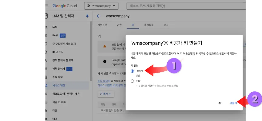The width and height of the screenshot is (262, 121).
Task: Switch to the 측정항목 tab
Action: coord(149,25)
